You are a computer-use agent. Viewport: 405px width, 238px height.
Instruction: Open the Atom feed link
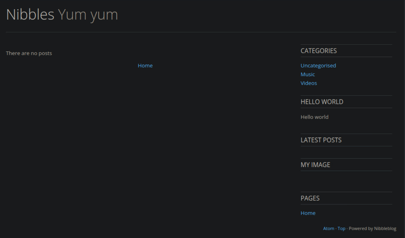[329, 228]
